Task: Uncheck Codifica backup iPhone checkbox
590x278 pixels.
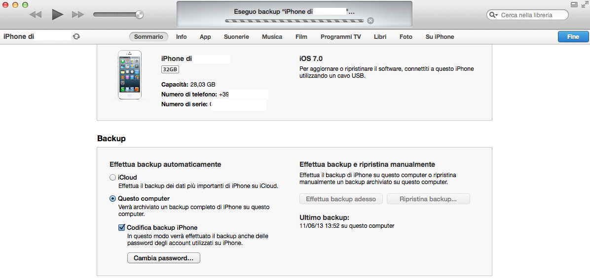Action: tap(121, 228)
